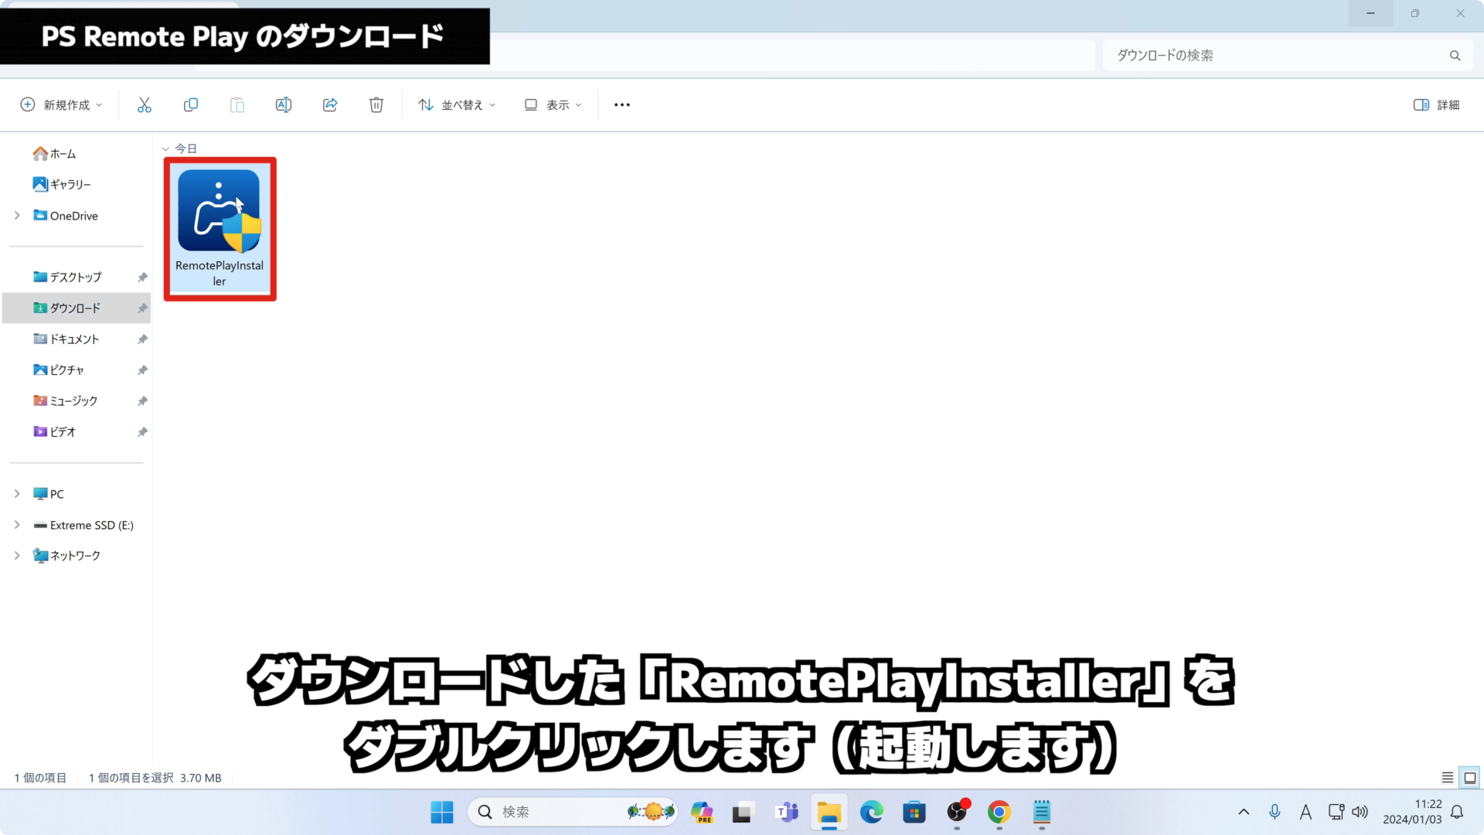Viewport: 1484px width, 835px height.
Task: Launch Google Chrome from the taskbar
Action: tap(998, 813)
